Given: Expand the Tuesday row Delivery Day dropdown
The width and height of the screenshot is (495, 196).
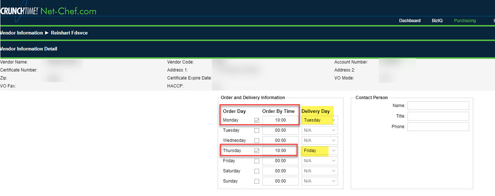Looking at the screenshot, I should [x=319, y=130].
